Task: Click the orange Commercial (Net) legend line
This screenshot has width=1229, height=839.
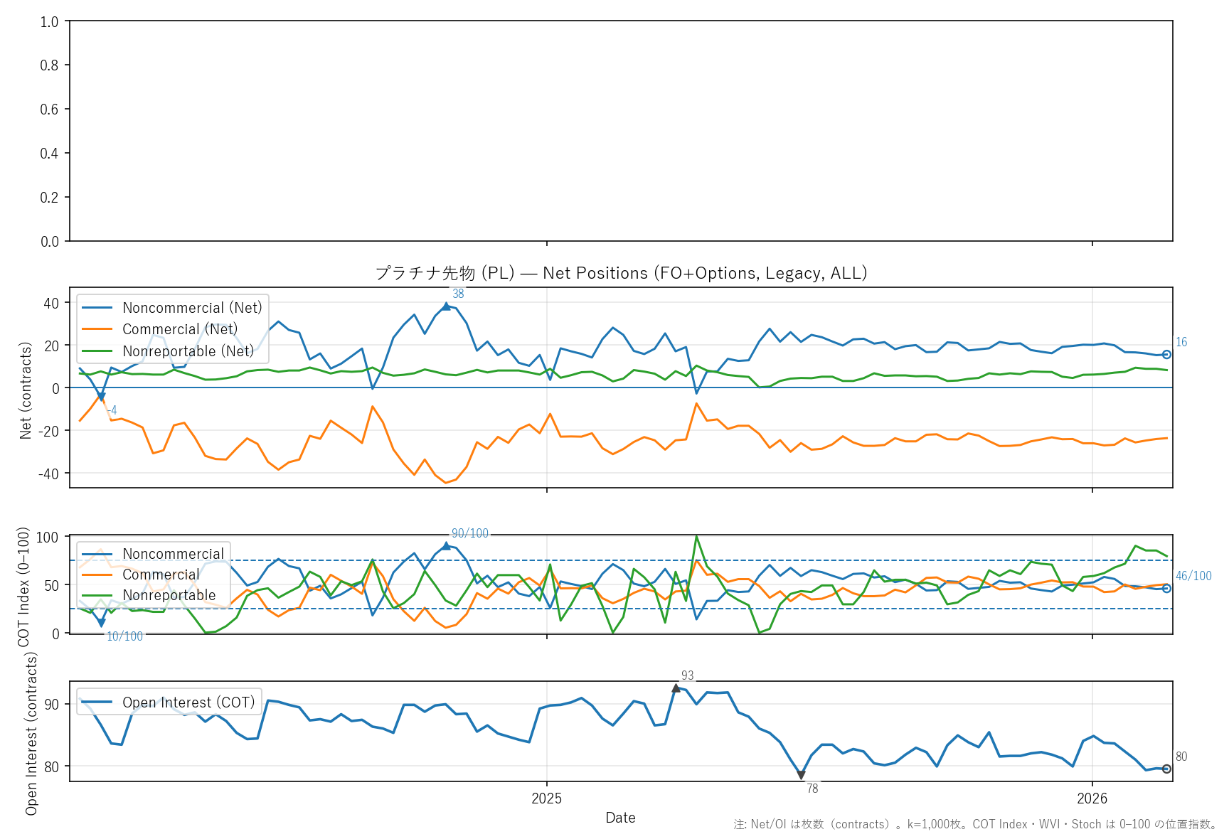Action: coord(97,329)
